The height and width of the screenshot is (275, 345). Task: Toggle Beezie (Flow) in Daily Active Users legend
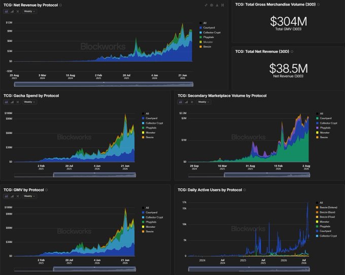325,217
